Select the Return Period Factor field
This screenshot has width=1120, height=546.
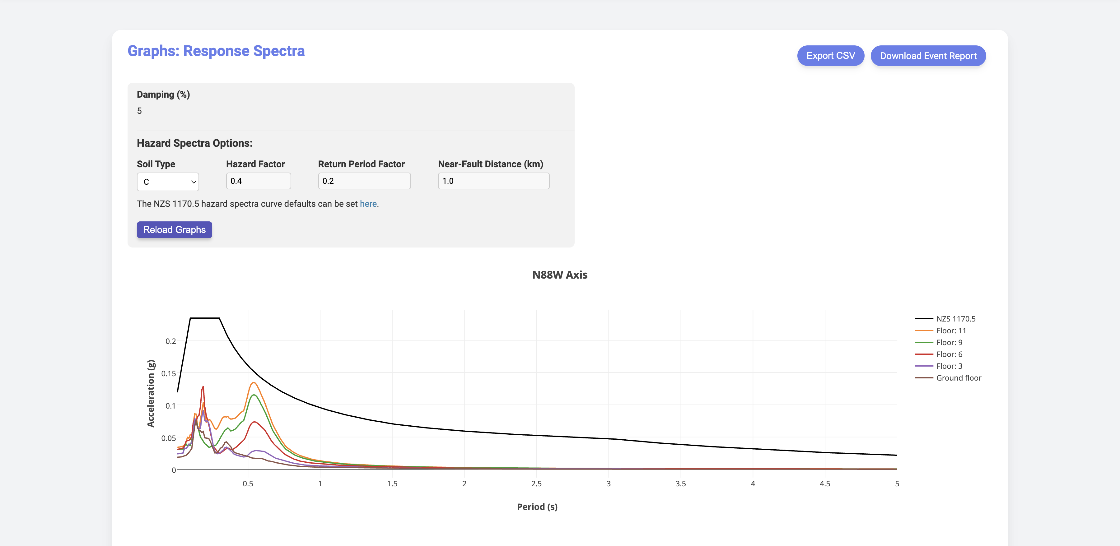tap(364, 181)
